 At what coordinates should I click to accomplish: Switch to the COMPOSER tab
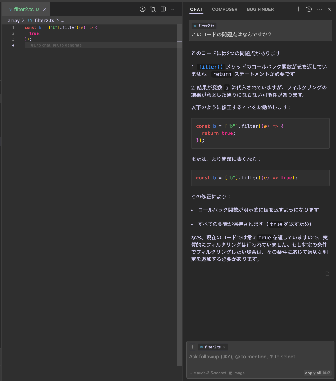225,9
